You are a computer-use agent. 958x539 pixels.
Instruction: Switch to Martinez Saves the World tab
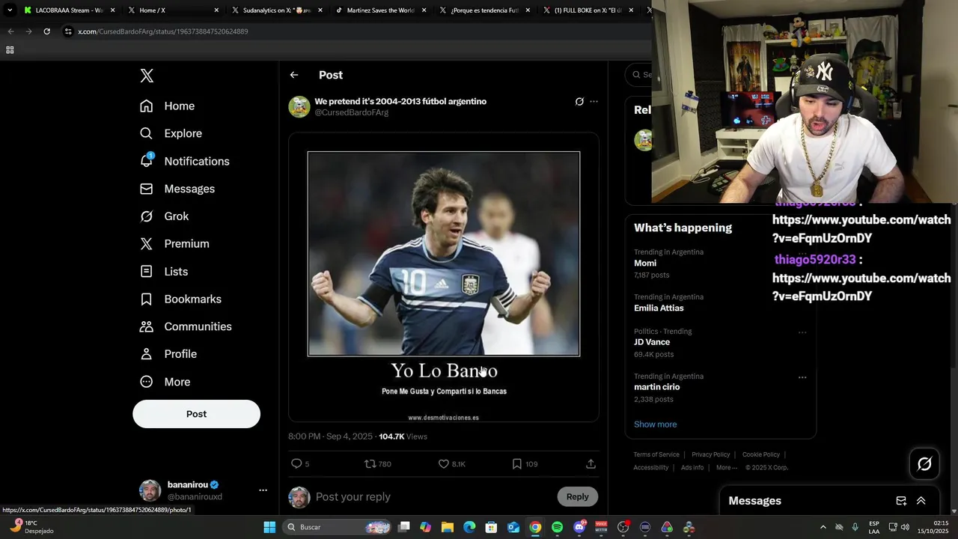[379, 10]
